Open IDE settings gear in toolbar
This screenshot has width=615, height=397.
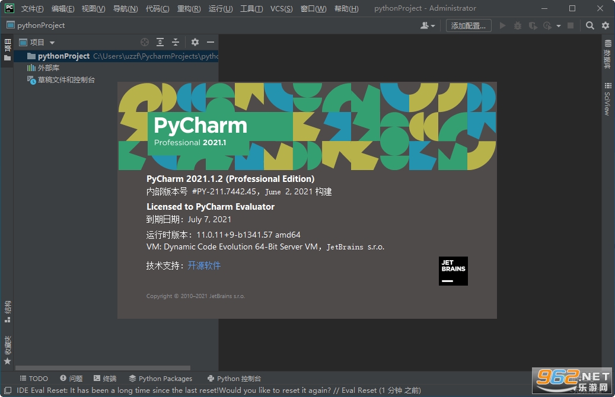coord(605,25)
